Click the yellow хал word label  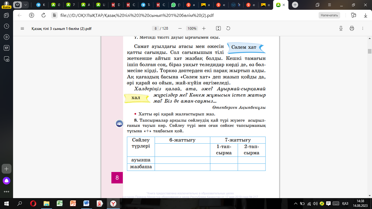point(137,98)
